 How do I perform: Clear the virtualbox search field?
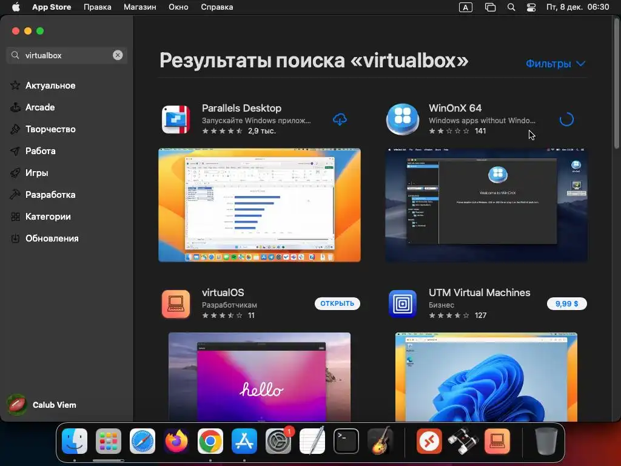click(118, 55)
